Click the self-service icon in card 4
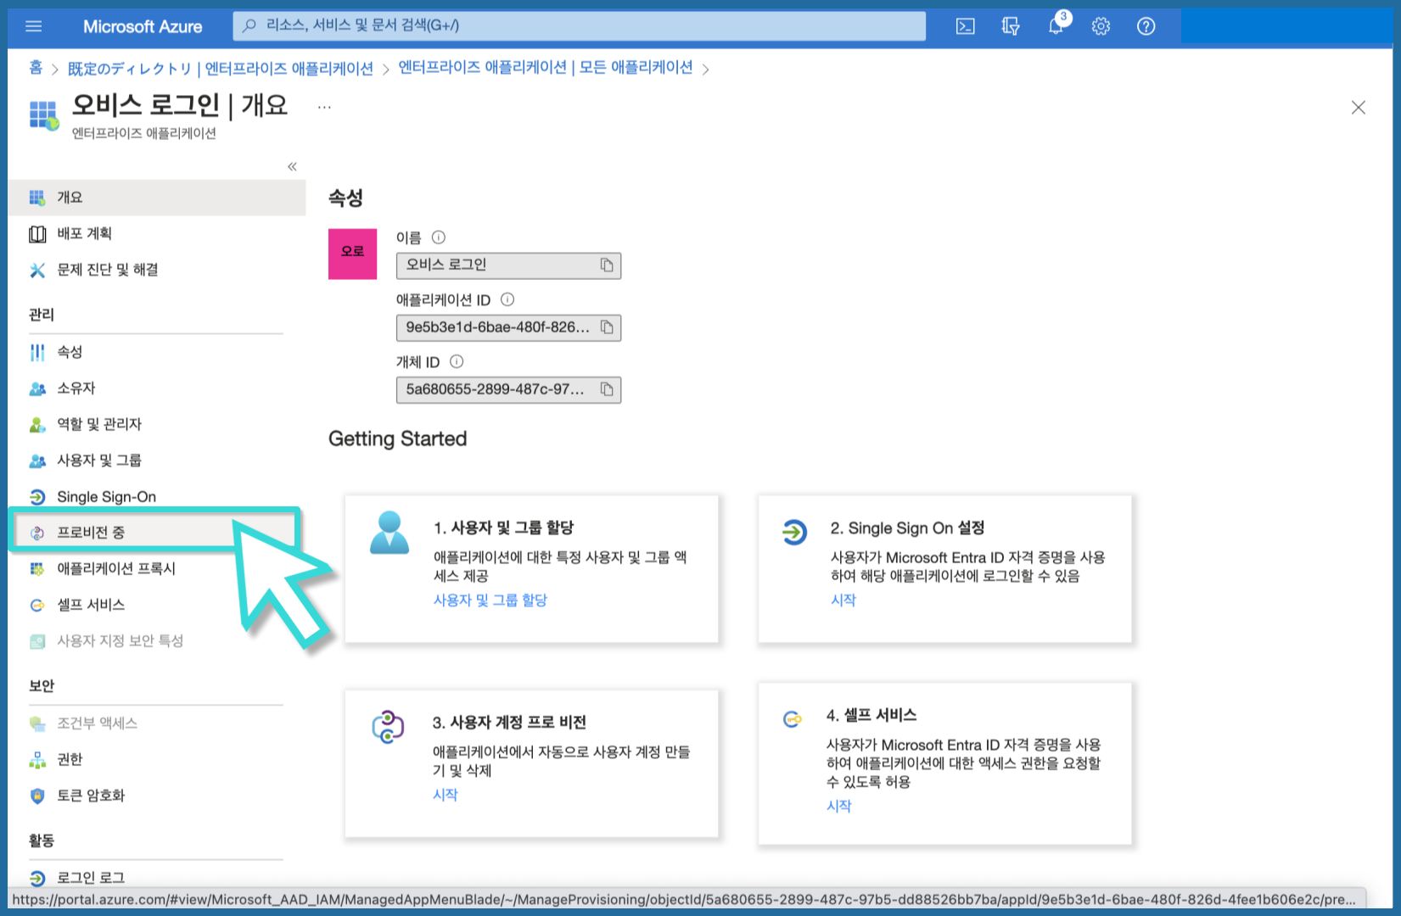Screen dimensions: 1401x916 793,720
